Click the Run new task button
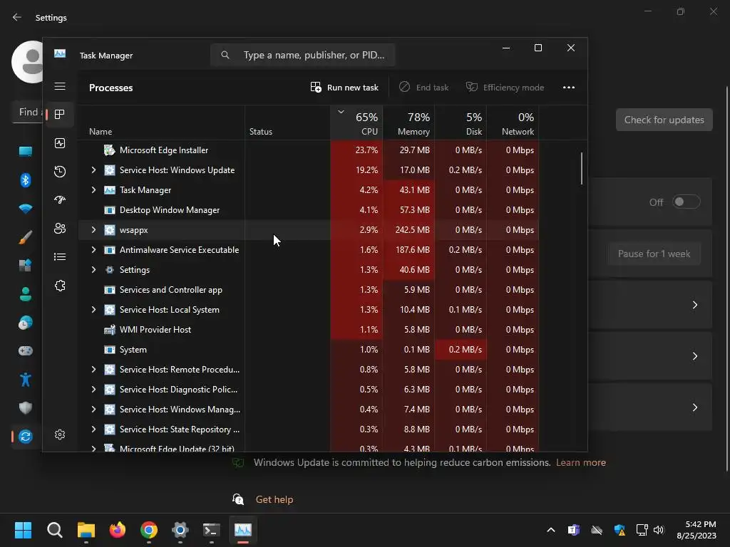730x547 pixels. (x=344, y=88)
